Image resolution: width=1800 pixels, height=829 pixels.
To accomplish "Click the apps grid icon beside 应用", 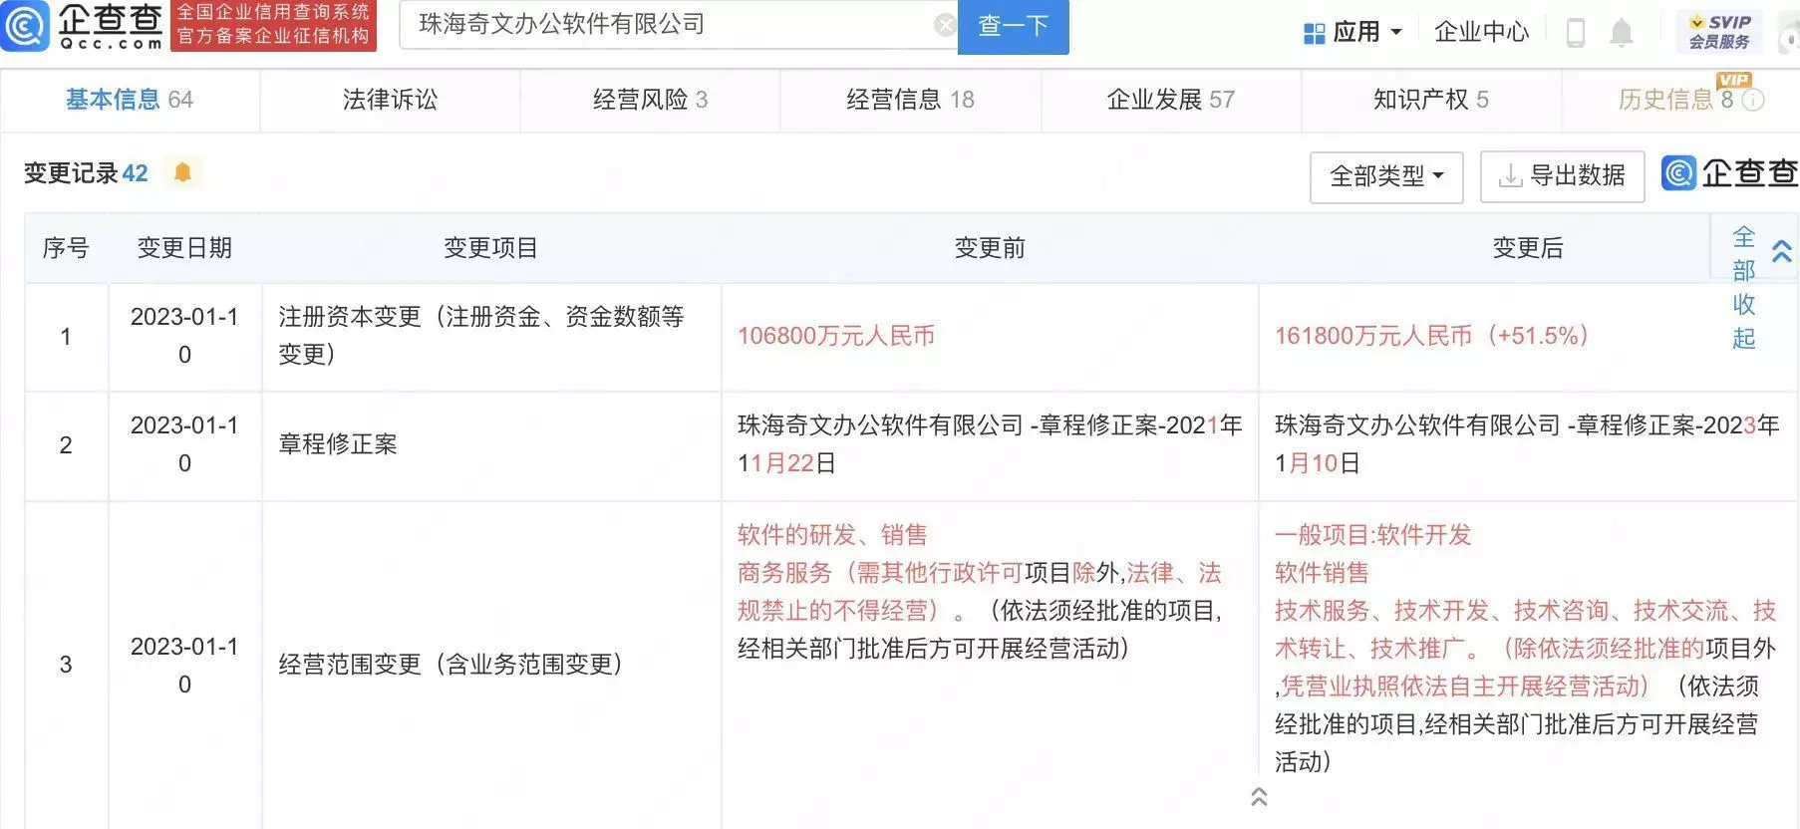I will 1314,34.
